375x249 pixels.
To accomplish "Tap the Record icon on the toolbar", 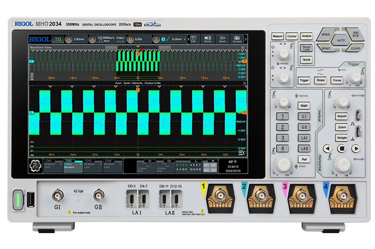I will pos(222,39).
